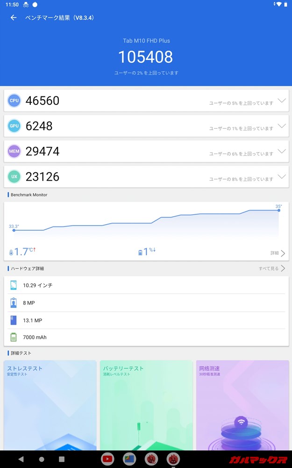Image resolution: width=292 pixels, height=468 pixels.
Task: Tap the UX score icon
Action: tap(14, 176)
